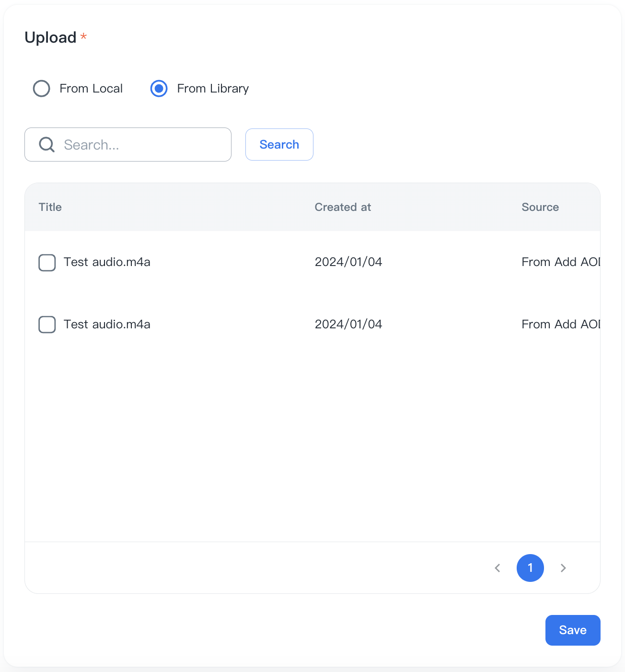625x672 pixels.
Task: Go to the next page with right chevron
Action: click(x=563, y=568)
